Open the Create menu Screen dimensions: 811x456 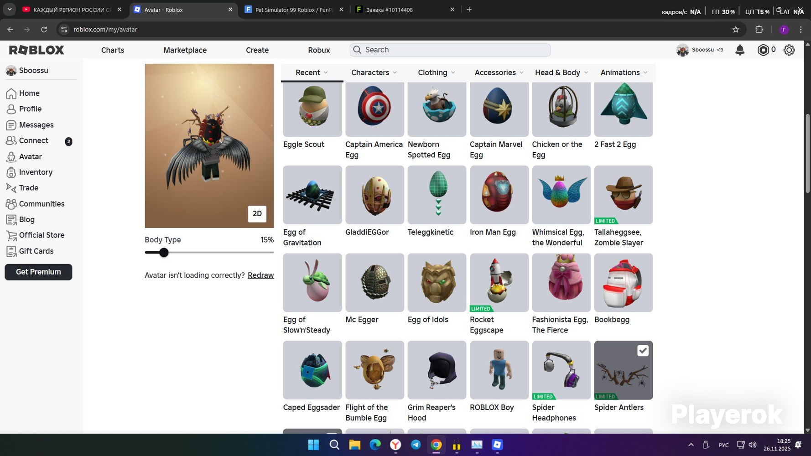(x=257, y=50)
